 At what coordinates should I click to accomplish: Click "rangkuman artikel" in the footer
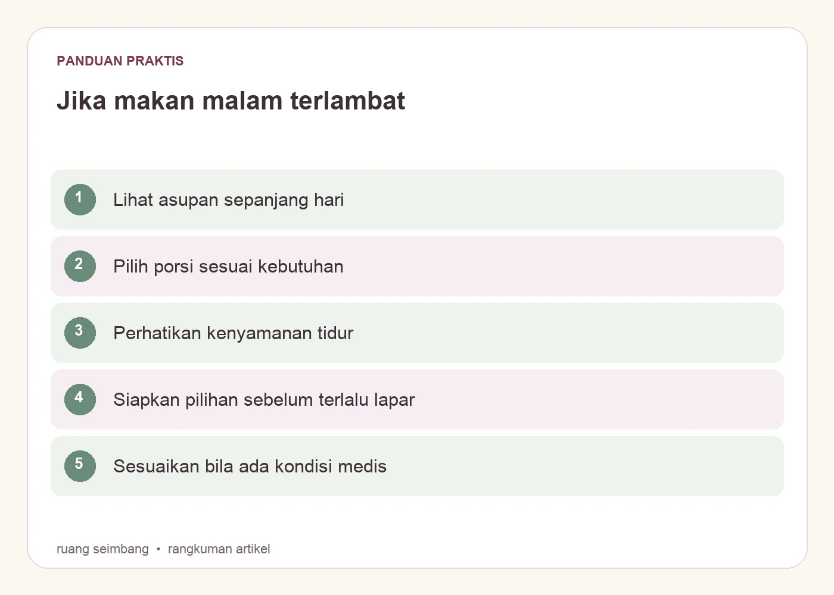219,549
